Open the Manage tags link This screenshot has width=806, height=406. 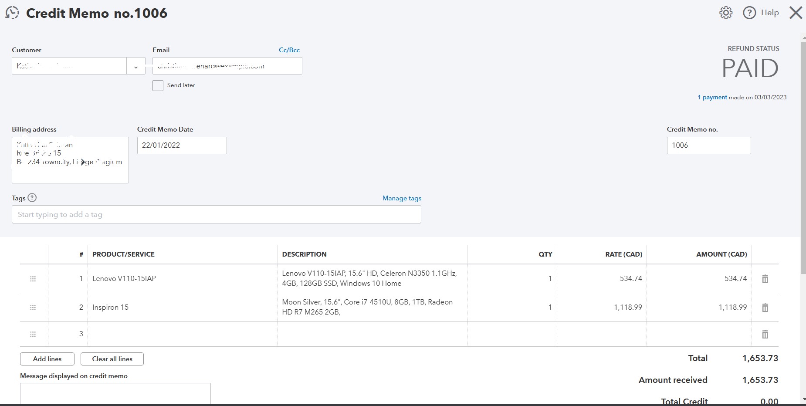tap(402, 198)
